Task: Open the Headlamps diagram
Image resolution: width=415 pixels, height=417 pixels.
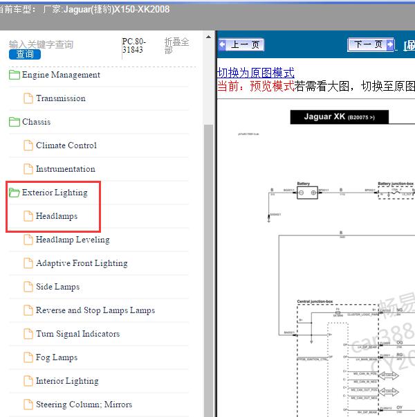Action: click(x=57, y=216)
